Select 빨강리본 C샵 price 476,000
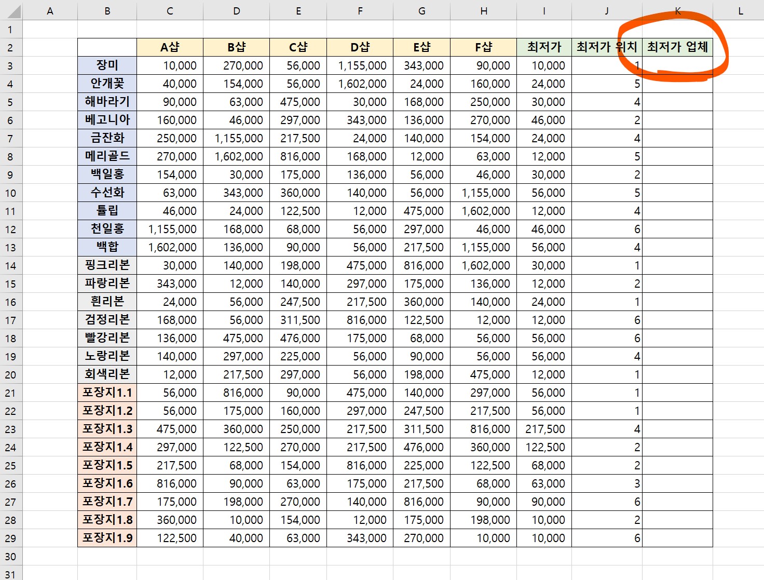 (298, 338)
